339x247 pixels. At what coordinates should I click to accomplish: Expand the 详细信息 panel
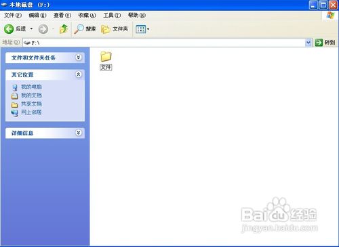click(79, 133)
